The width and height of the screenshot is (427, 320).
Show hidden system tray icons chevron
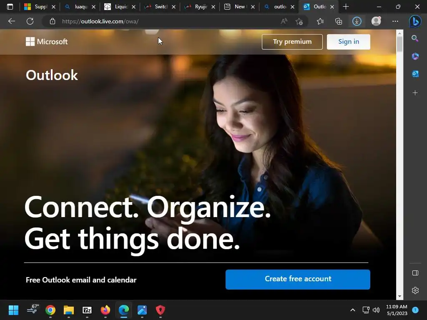tap(353, 310)
